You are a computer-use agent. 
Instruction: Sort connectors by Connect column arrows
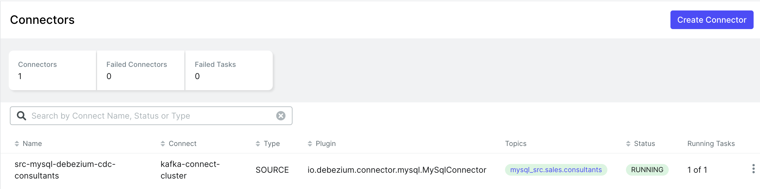point(163,144)
